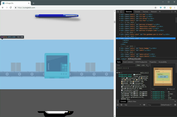Click the body.cf breadcrumb
Screen dimensions: 177x117
pyautogui.click(x=124, y=59)
